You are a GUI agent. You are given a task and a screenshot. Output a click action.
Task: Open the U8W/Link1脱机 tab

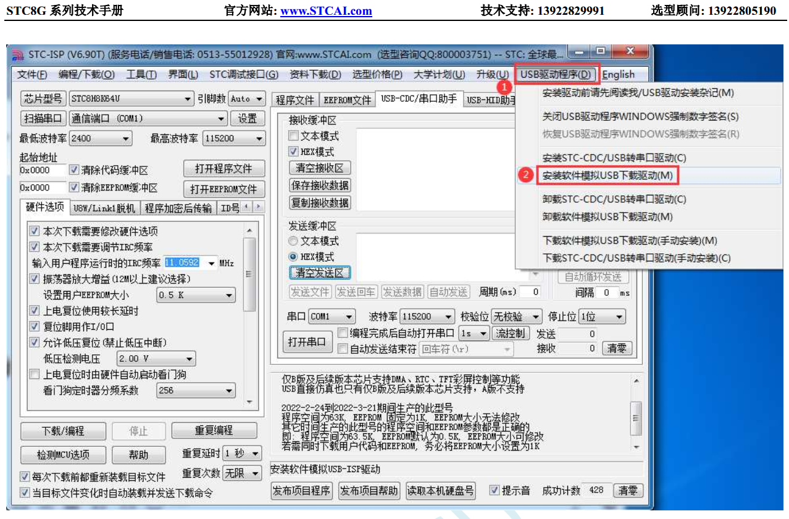104,208
